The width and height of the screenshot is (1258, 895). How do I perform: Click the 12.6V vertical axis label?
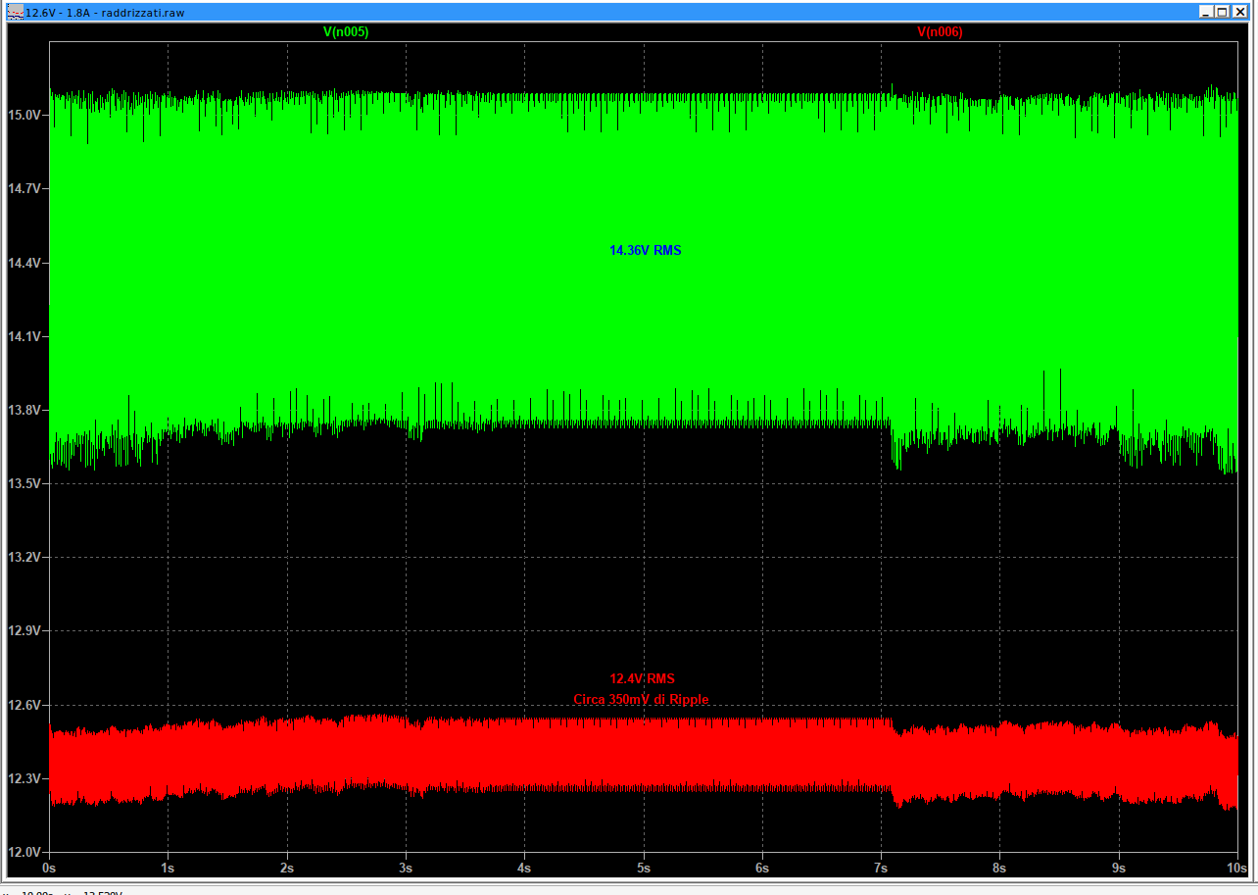coord(26,705)
